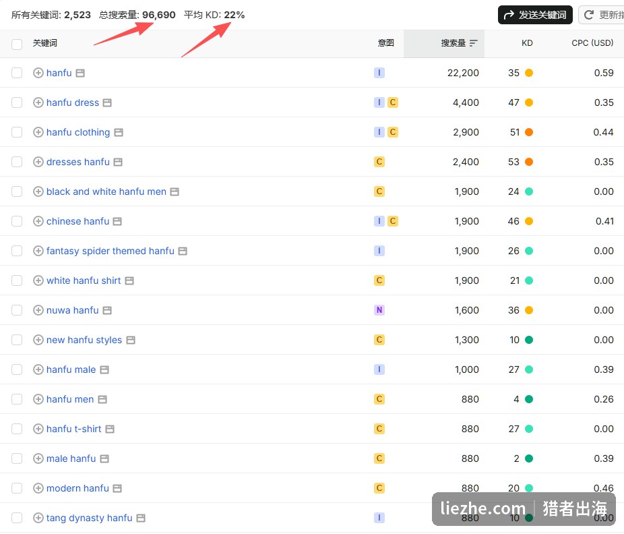Click 关键词 column header
This screenshot has height=534, width=624.
tap(45, 43)
